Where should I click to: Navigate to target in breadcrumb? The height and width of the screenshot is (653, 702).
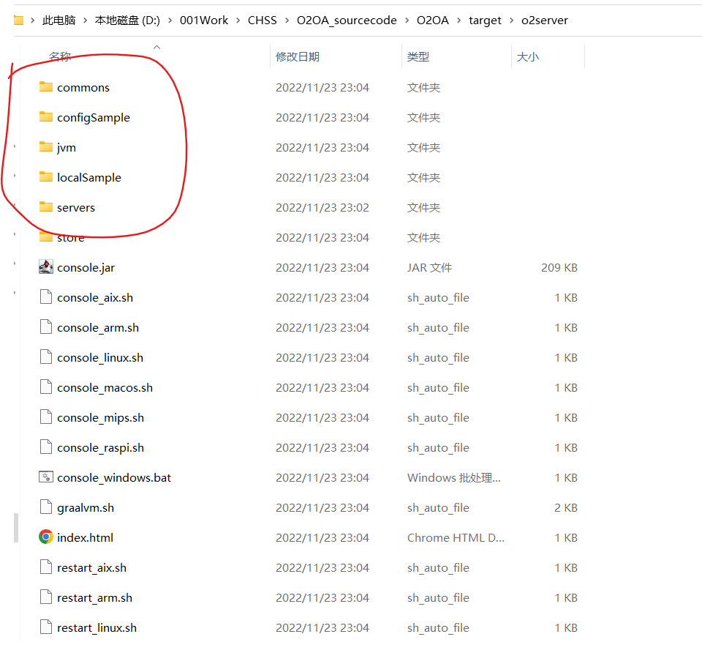(485, 20)
